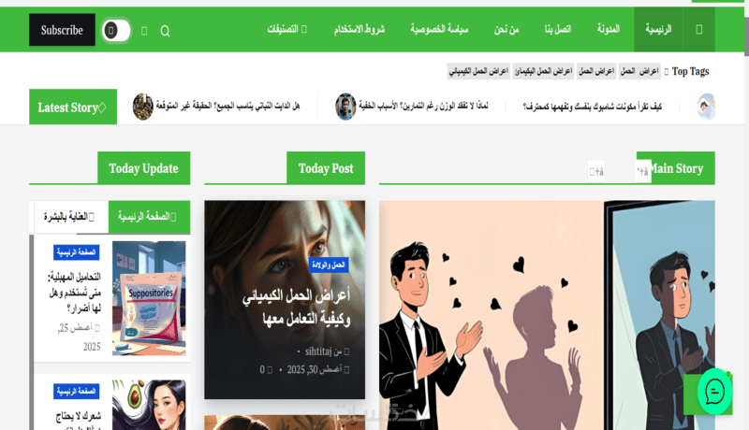
Task: Open circular avatar beside weight loss story
Action: coord(345,107)
